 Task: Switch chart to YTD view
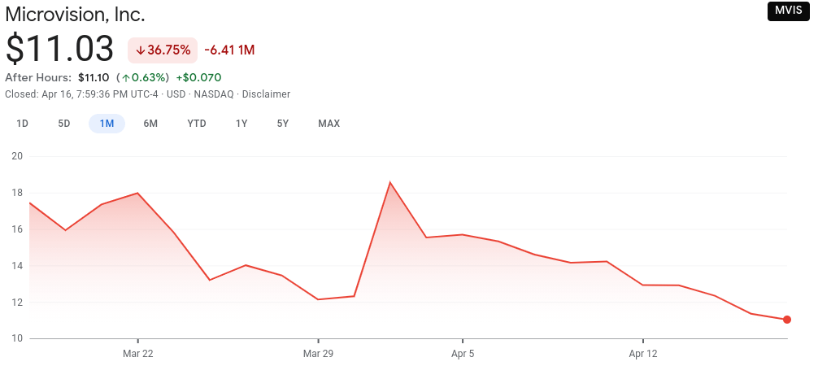[x=197, y=124]
